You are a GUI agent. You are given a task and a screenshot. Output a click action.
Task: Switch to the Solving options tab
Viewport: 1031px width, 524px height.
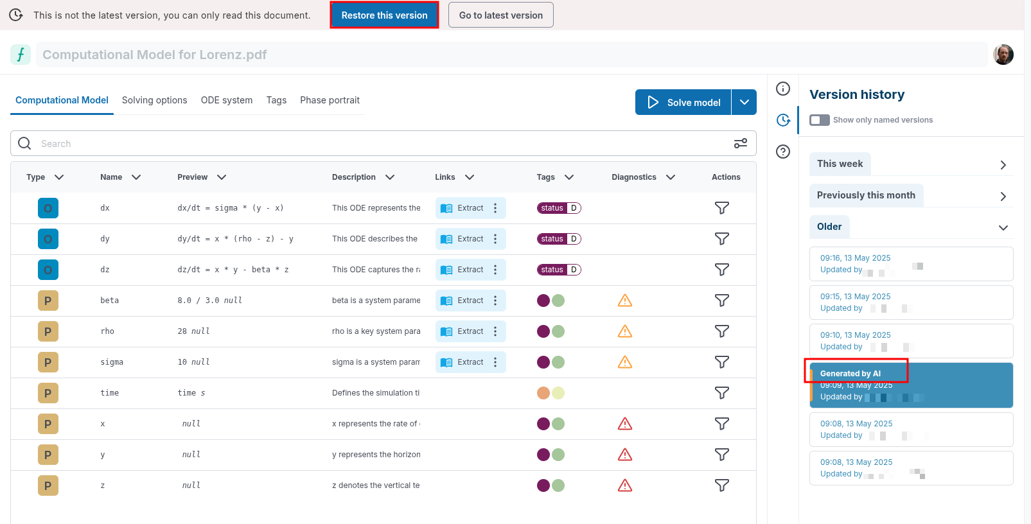coord(154,100)
